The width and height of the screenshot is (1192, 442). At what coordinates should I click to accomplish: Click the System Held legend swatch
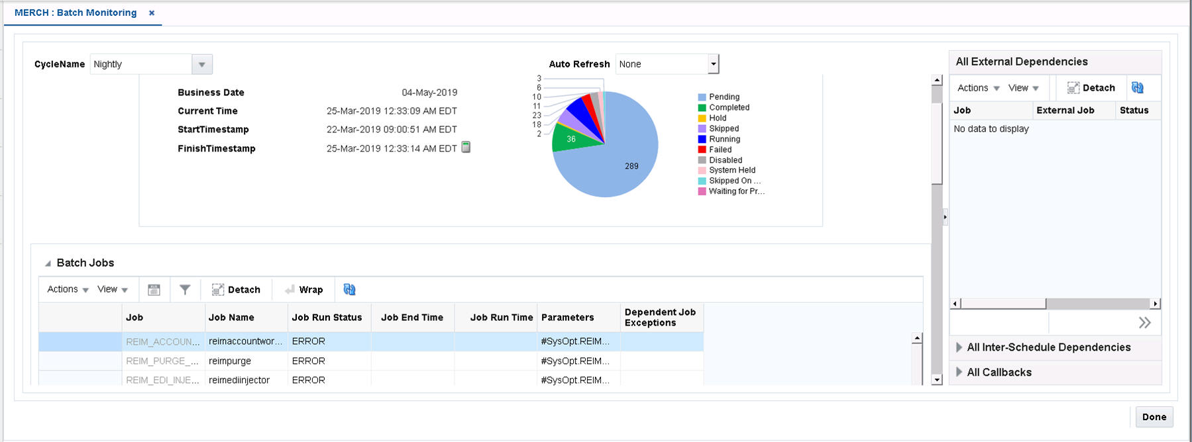(x=702, y=171)
